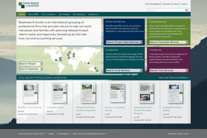Screen dimensions: 207x138
Task: Click the Share Links footer link
Action: point(183,134)
